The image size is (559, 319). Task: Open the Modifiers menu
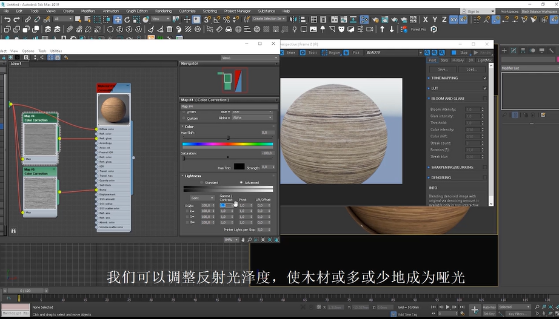88,11
